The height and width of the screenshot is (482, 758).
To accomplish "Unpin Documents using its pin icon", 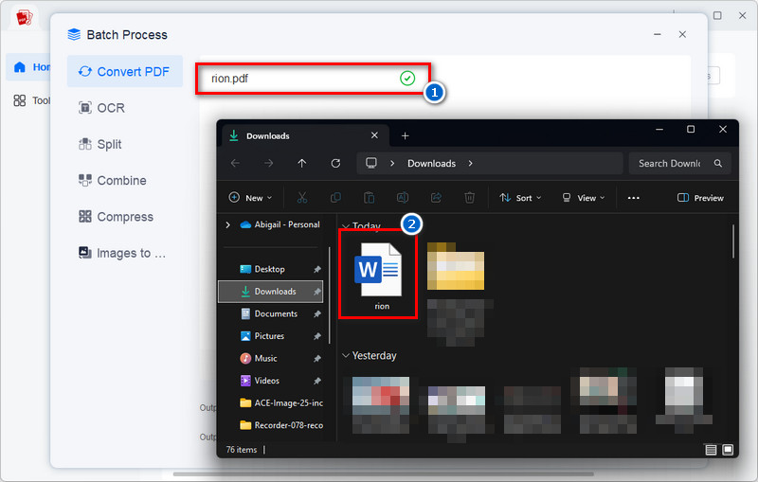I will click(x=317, y=314).
